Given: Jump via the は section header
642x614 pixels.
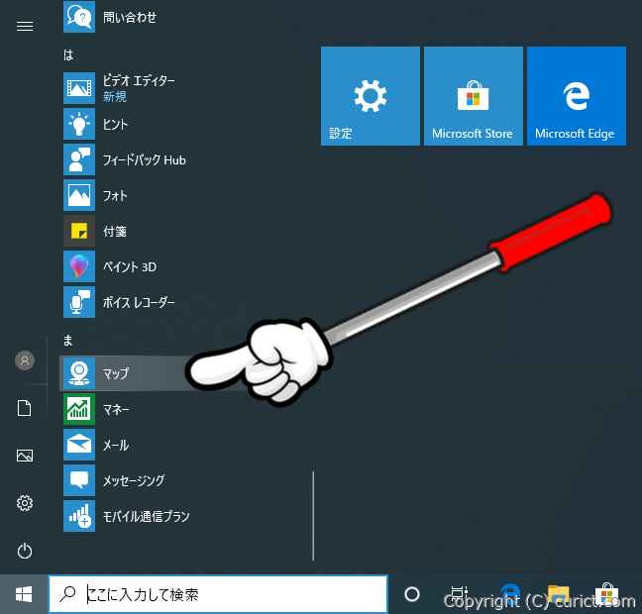Looking at the screenshot, I should [68, 54].
